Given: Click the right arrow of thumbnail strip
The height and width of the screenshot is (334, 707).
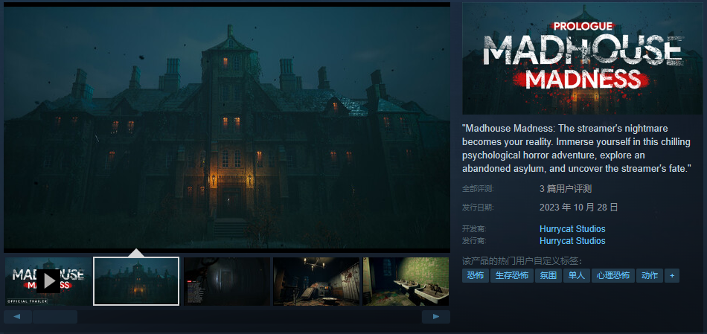Looking at the screenshot, I should pyautogui.click(x=435, y=316).
